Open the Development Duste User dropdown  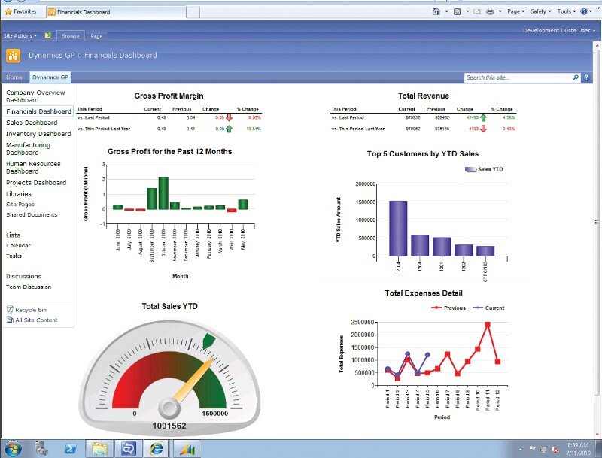click(557, 31)
